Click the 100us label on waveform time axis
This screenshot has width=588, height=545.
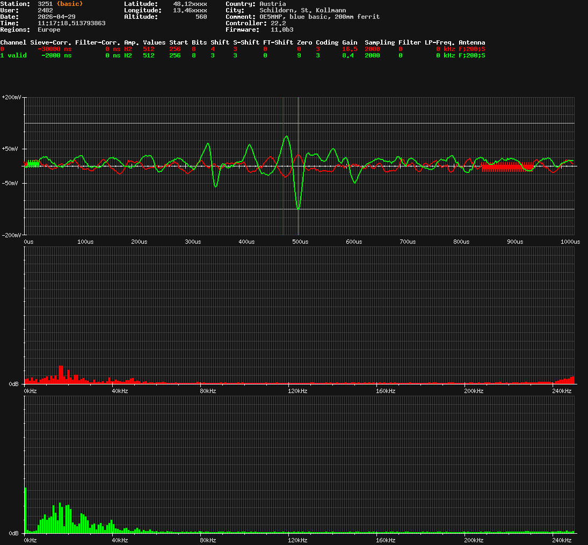85,242
